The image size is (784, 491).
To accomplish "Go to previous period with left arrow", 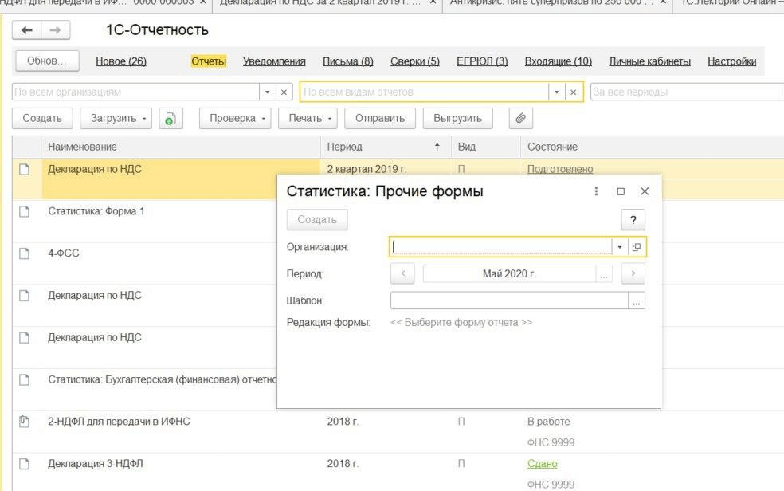I will 402,273.
